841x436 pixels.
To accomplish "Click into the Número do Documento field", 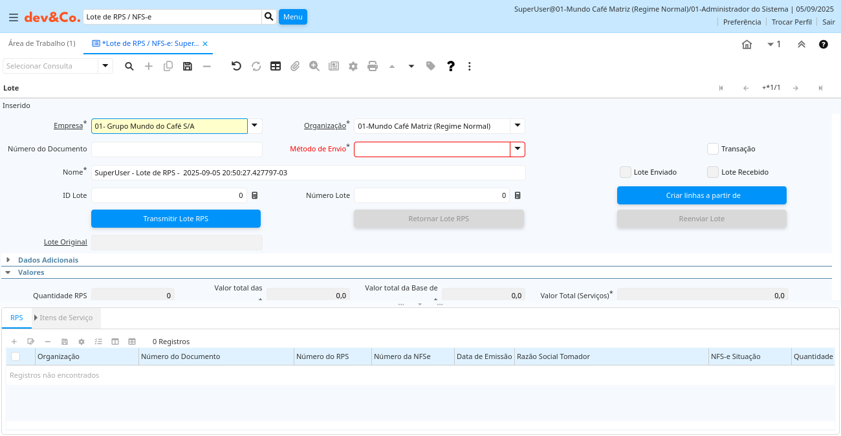I will click(177, 149).
